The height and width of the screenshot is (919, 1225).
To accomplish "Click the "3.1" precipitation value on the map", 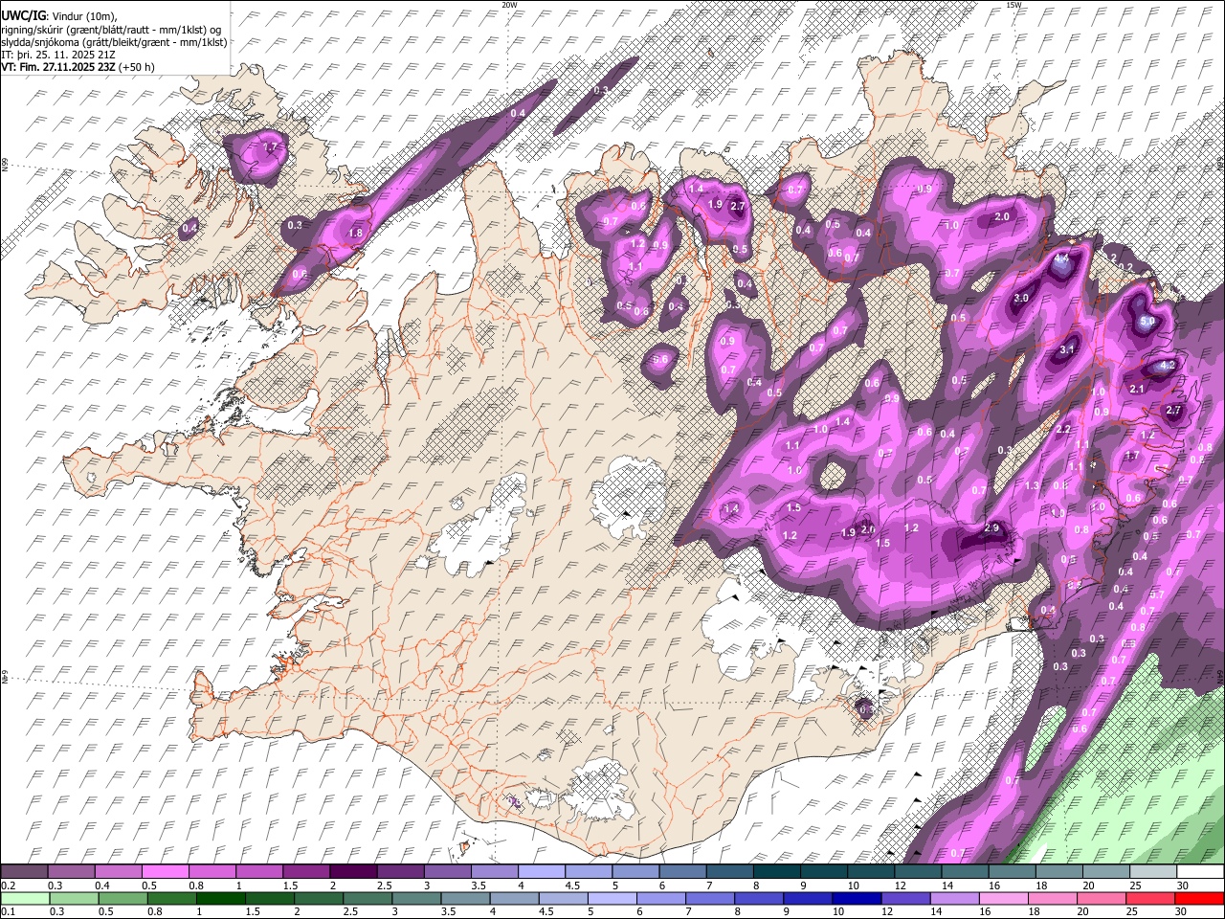I will point(1068,350).
